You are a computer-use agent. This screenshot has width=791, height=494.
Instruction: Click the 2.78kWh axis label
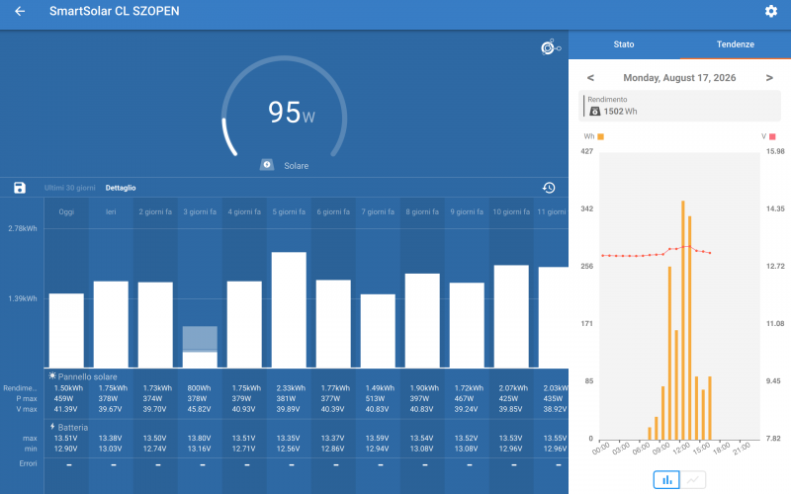pos(22,228)
